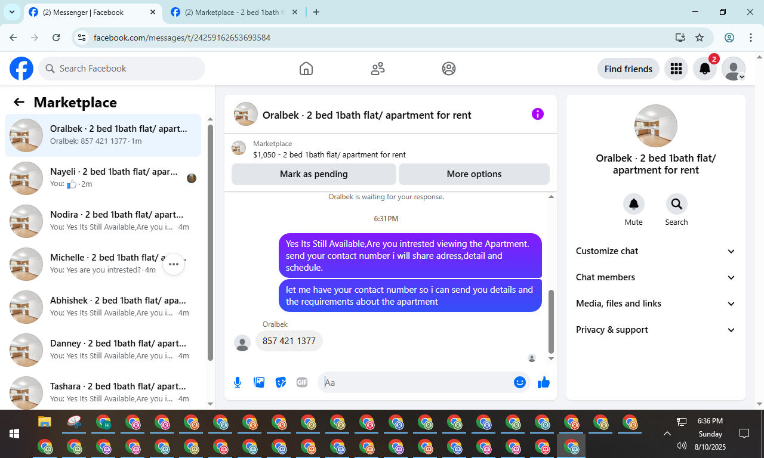Open listing $1,050 - 2 bed 1bath link
This screenshot has width=764, height=458.
[329, 154]
